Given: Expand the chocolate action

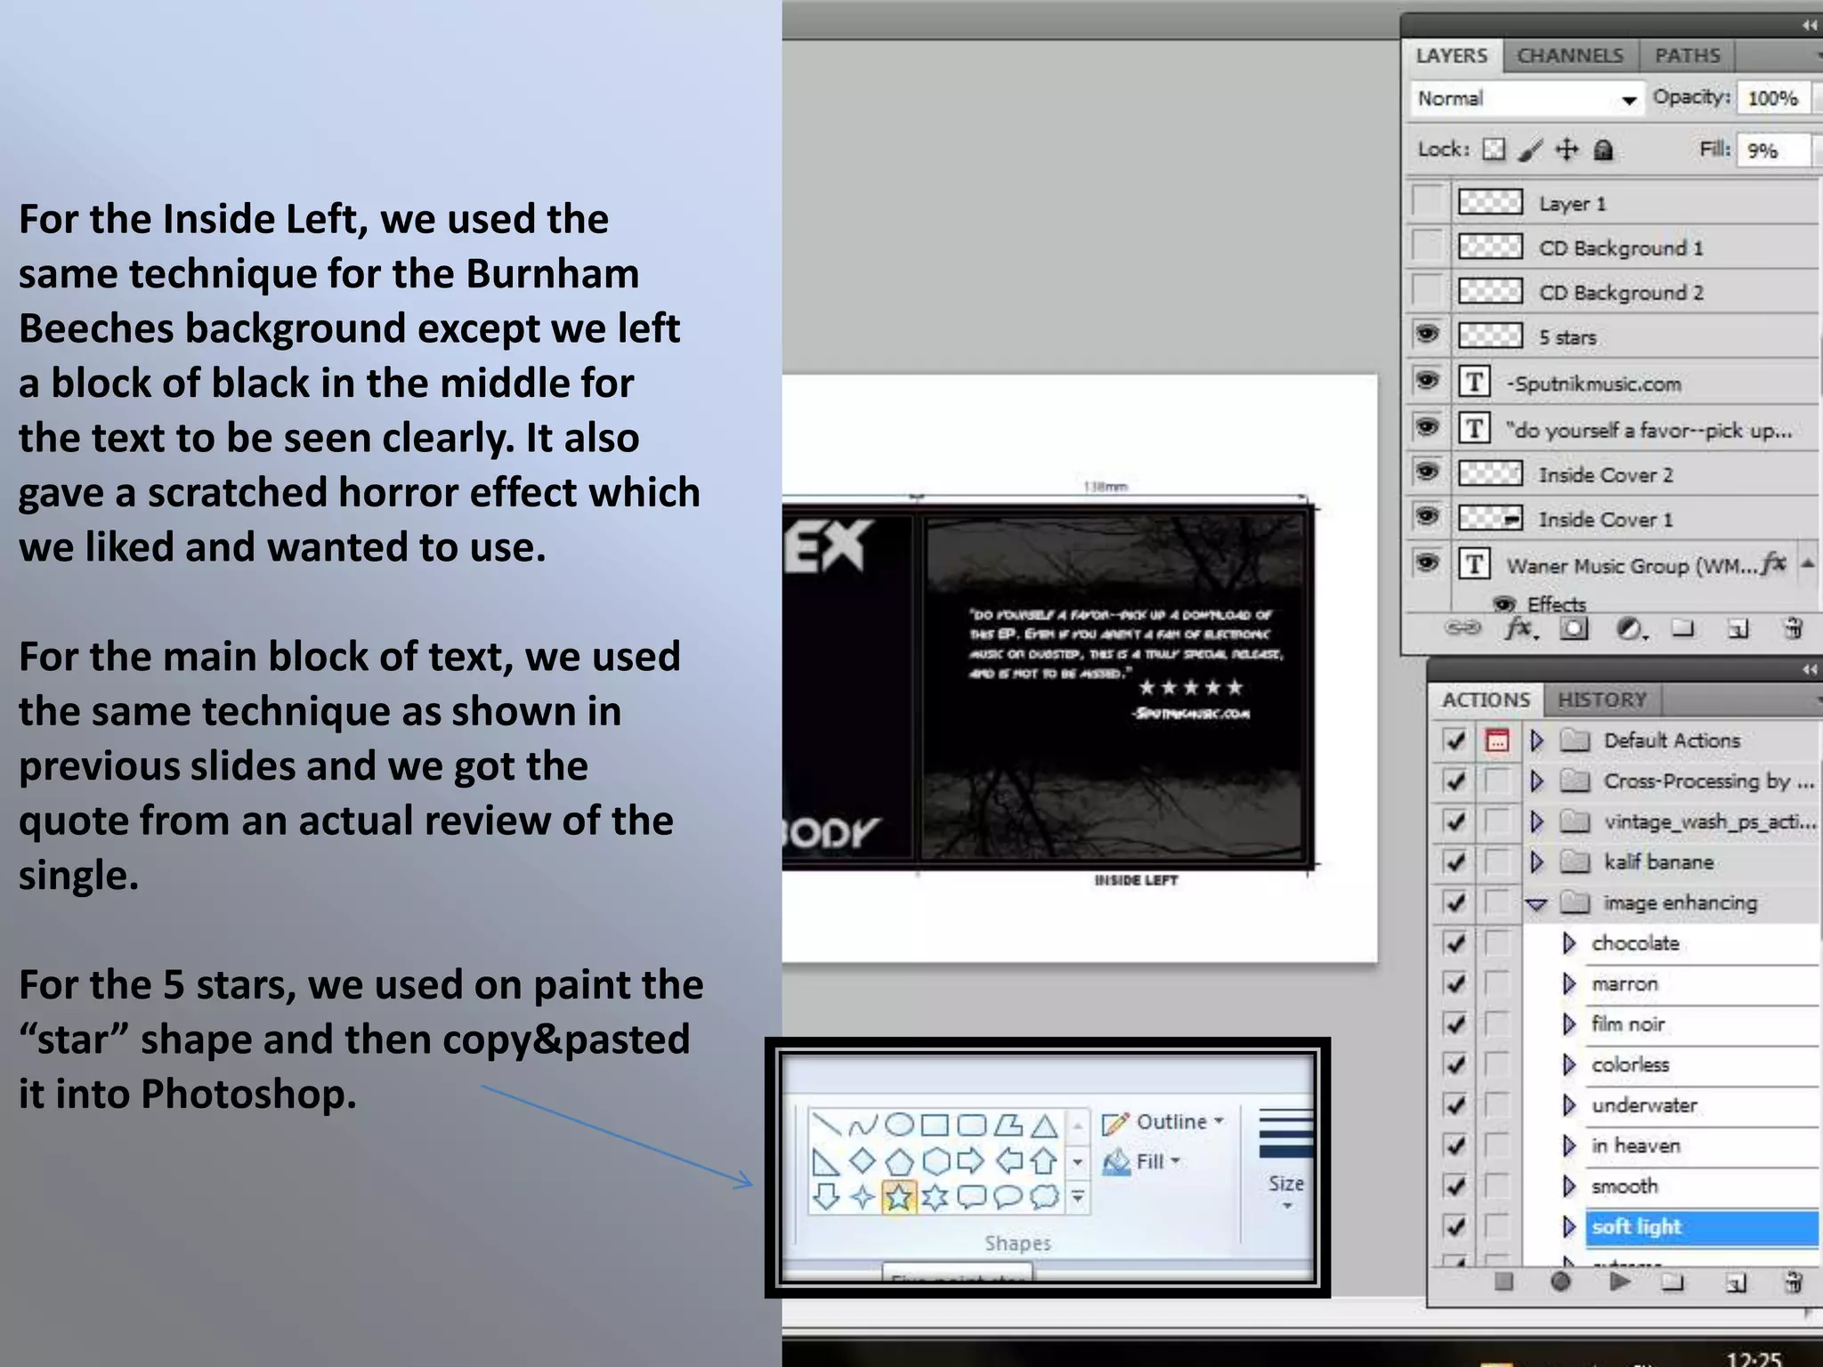Looking at the screenshot, I should coord(1569,942).
